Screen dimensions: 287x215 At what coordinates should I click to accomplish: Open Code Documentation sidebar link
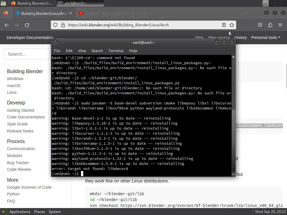tap(26, 117)
